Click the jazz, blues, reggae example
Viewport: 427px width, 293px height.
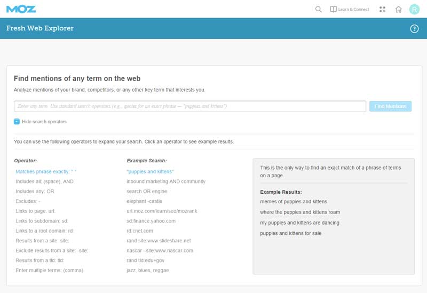(148, 271)
